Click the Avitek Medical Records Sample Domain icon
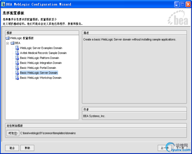The height and width of the screenshot is (154, 192). click(17, 53)
